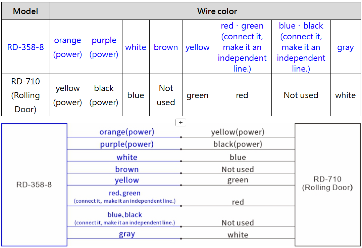Click orange (power) cell in the table
Viewport: 362px width, 248px height.
point(67,47)
